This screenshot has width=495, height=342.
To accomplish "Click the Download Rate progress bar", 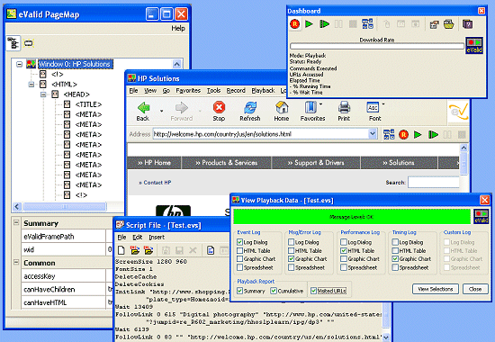I will (377, 46).
